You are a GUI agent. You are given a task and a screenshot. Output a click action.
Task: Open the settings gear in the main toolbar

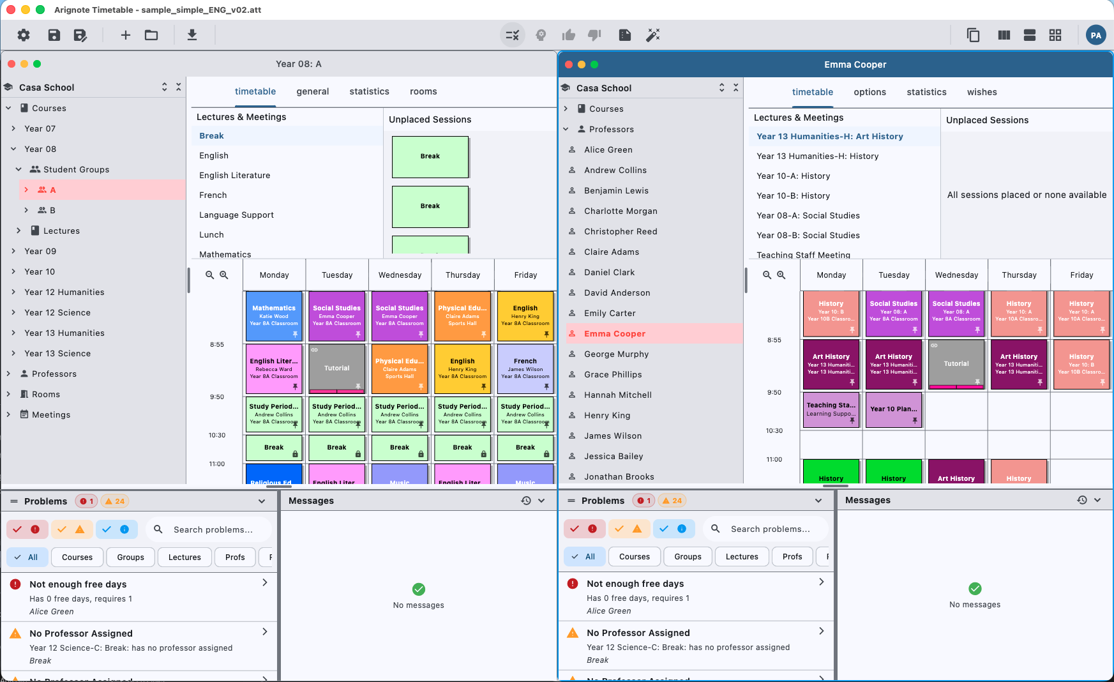tap(24, 35)
